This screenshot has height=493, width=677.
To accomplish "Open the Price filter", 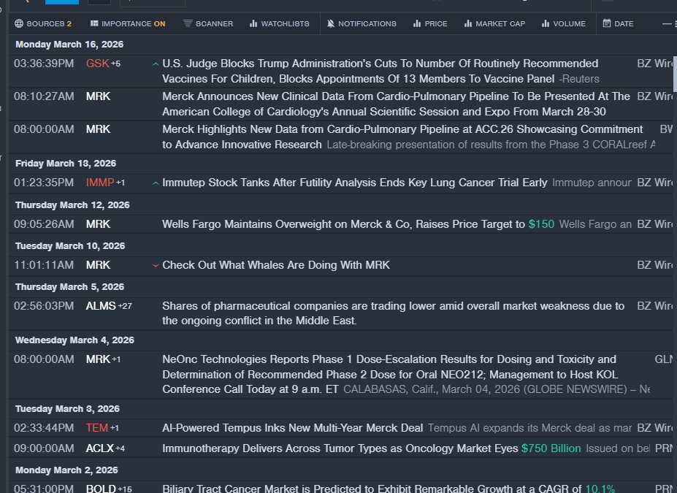I will 430,23.
